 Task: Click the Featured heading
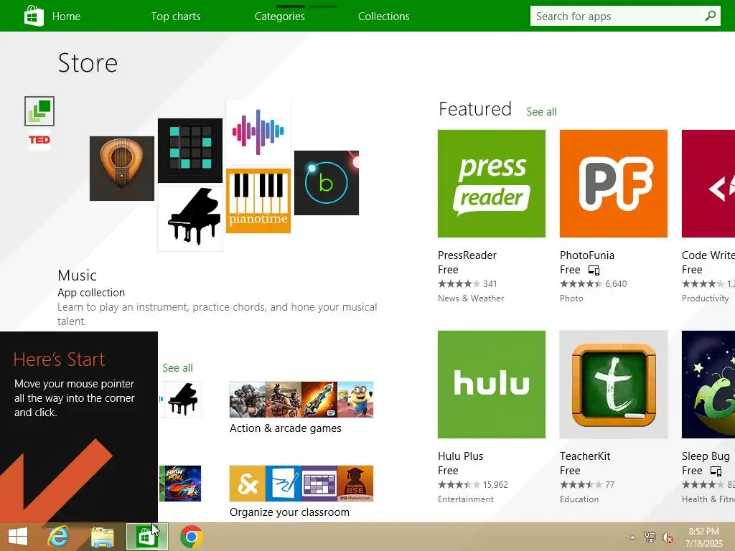click(x=475, y=109)
